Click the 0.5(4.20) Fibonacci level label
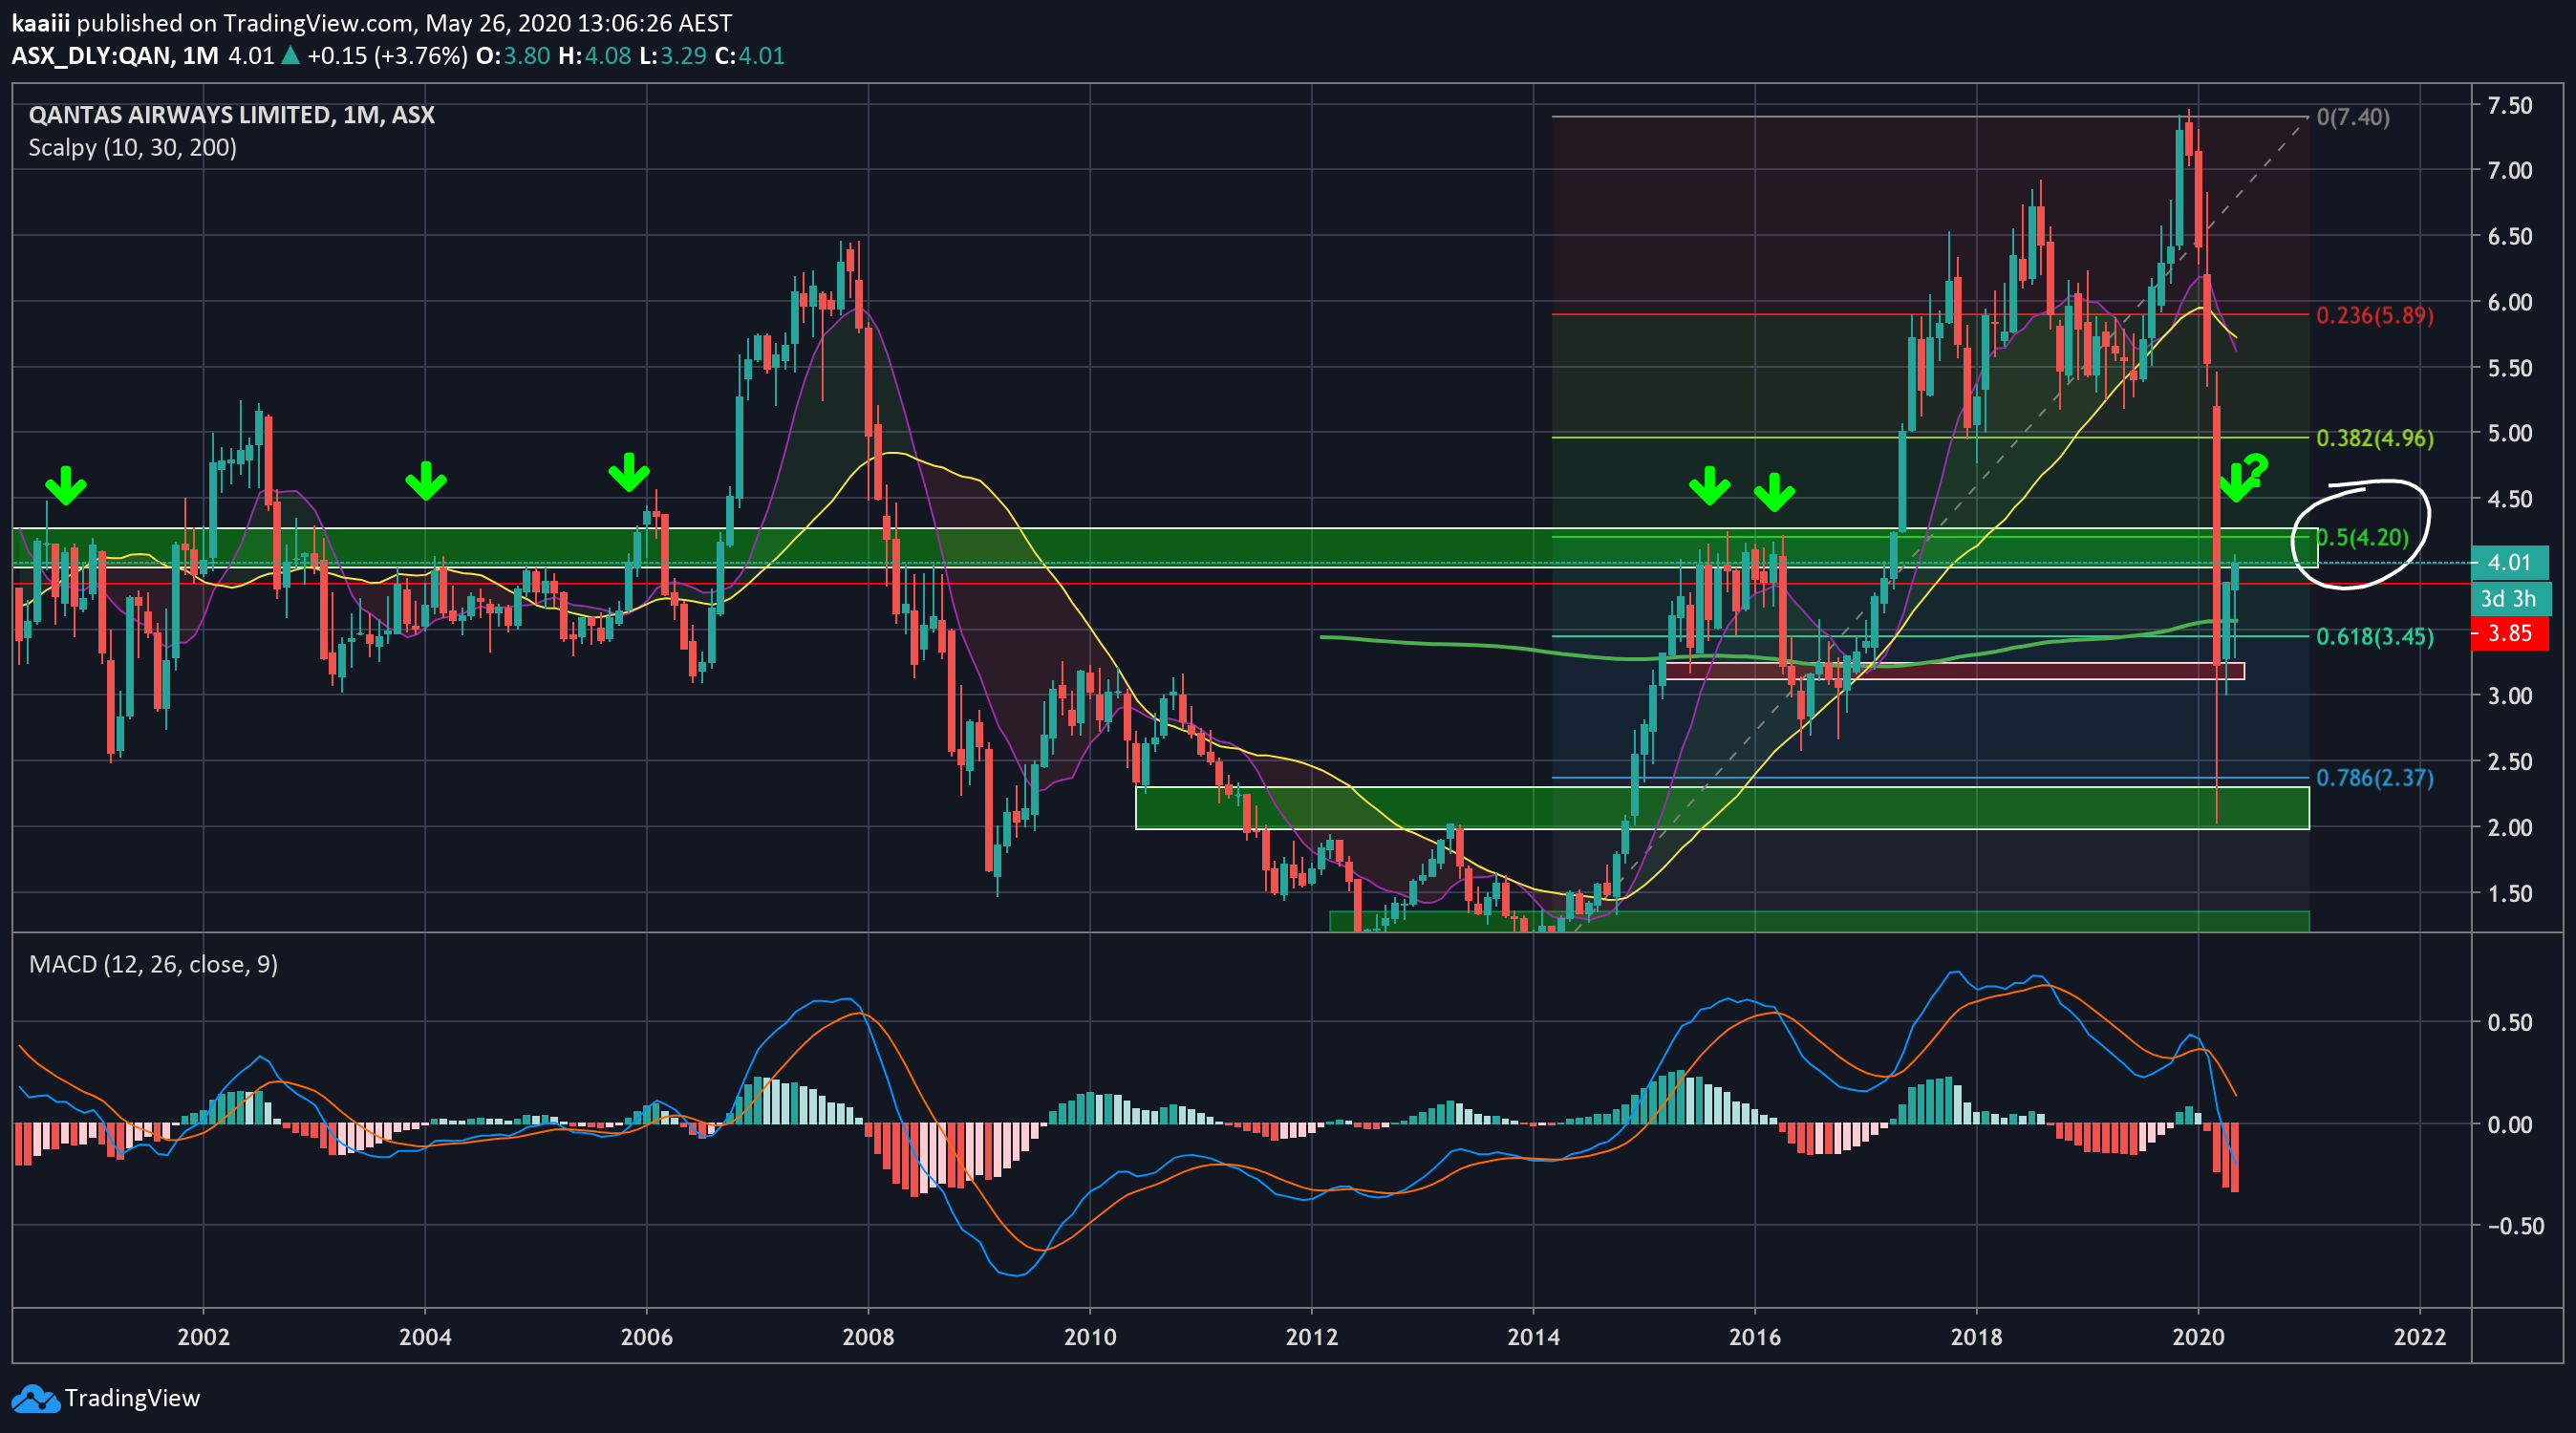 [2363, 537]
